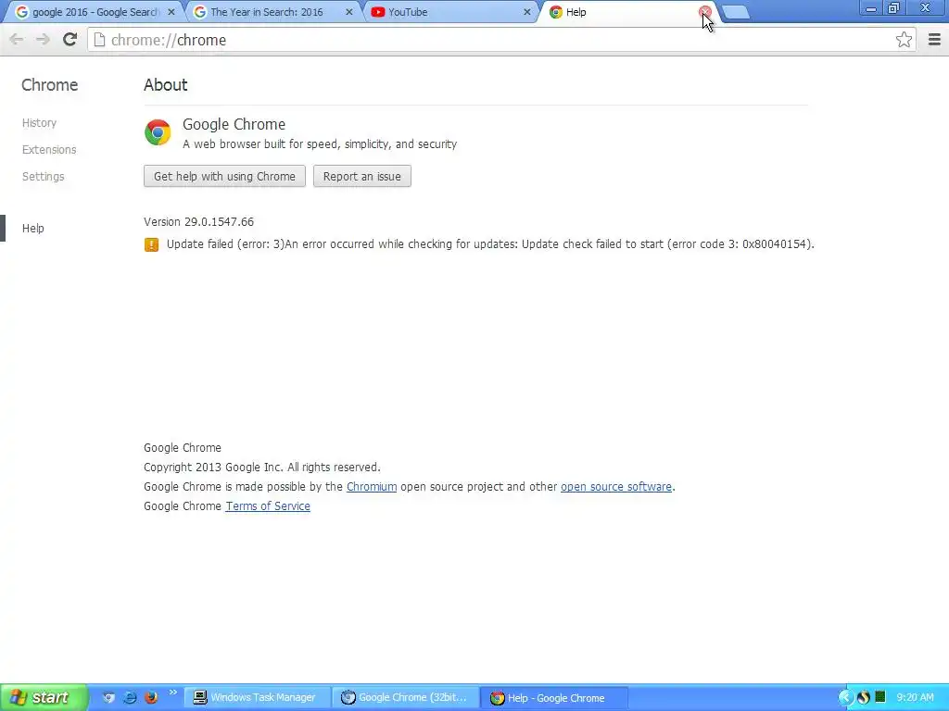949x711 pixels.
Task: Open the Terms of Service link
Action: point(268,506)
